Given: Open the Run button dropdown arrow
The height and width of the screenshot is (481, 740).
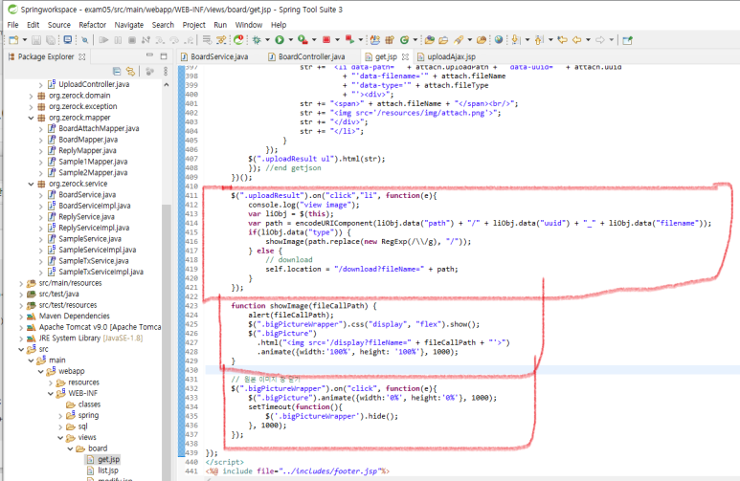Looking at the screenshot, I should (x=291, y=40).
